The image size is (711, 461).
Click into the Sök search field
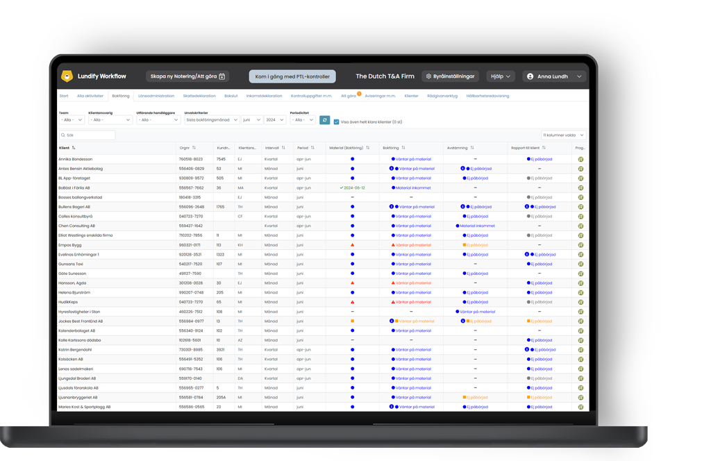(87, 135)
